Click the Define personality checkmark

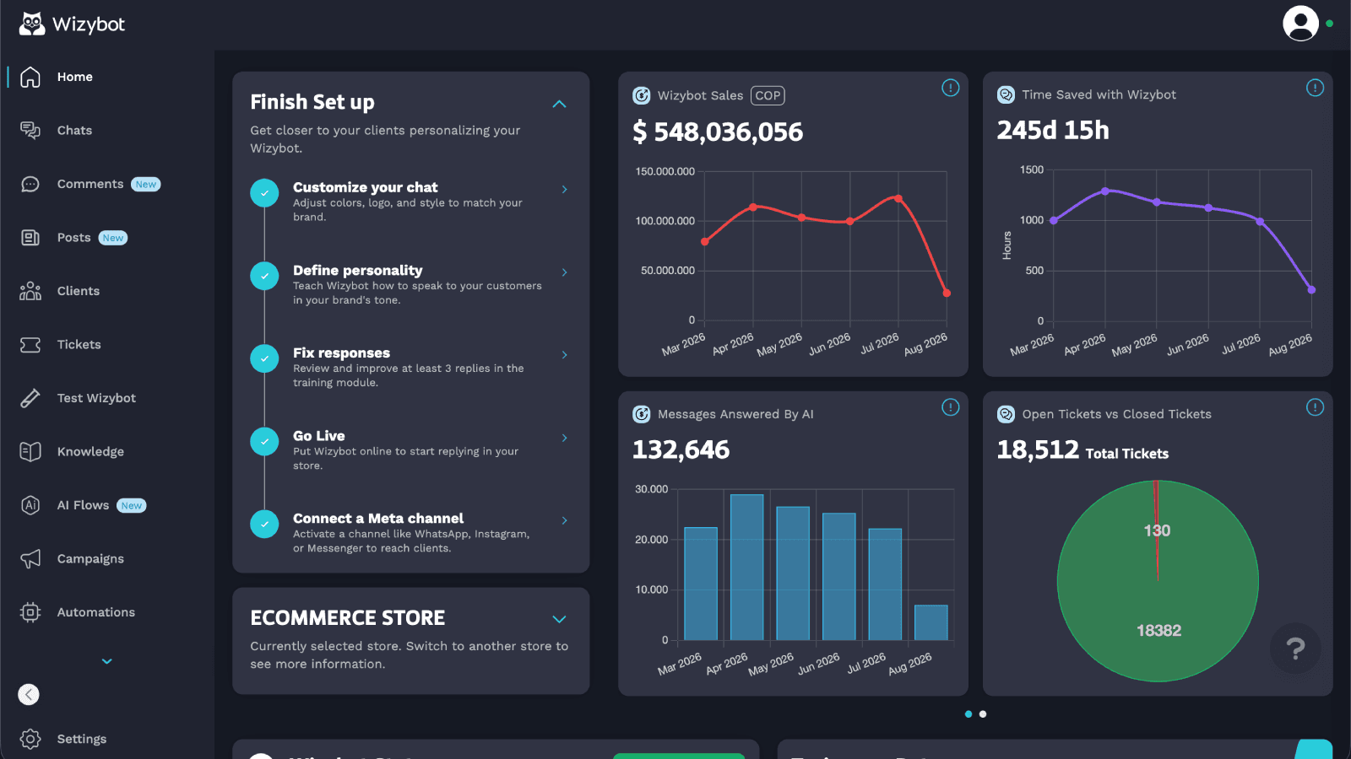click(x=264, y=276)
